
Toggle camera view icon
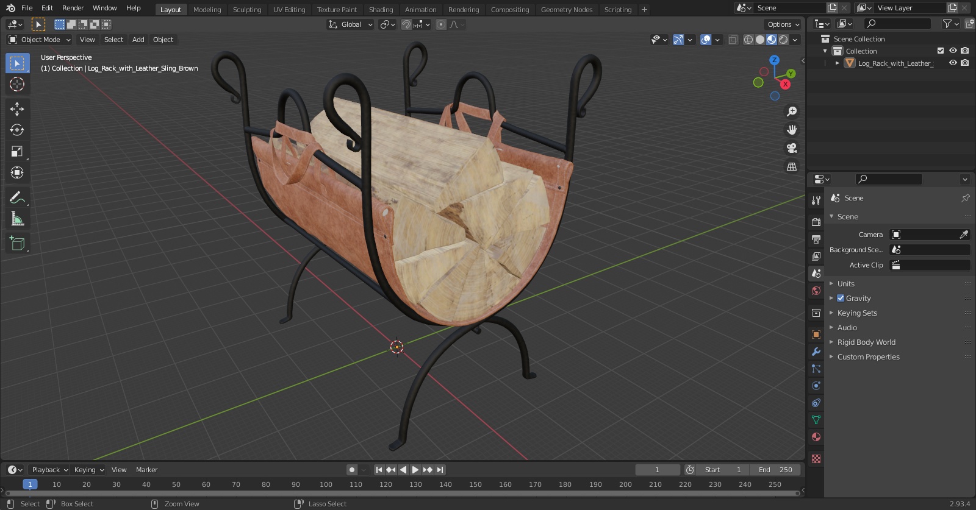(x=792, y=148)
